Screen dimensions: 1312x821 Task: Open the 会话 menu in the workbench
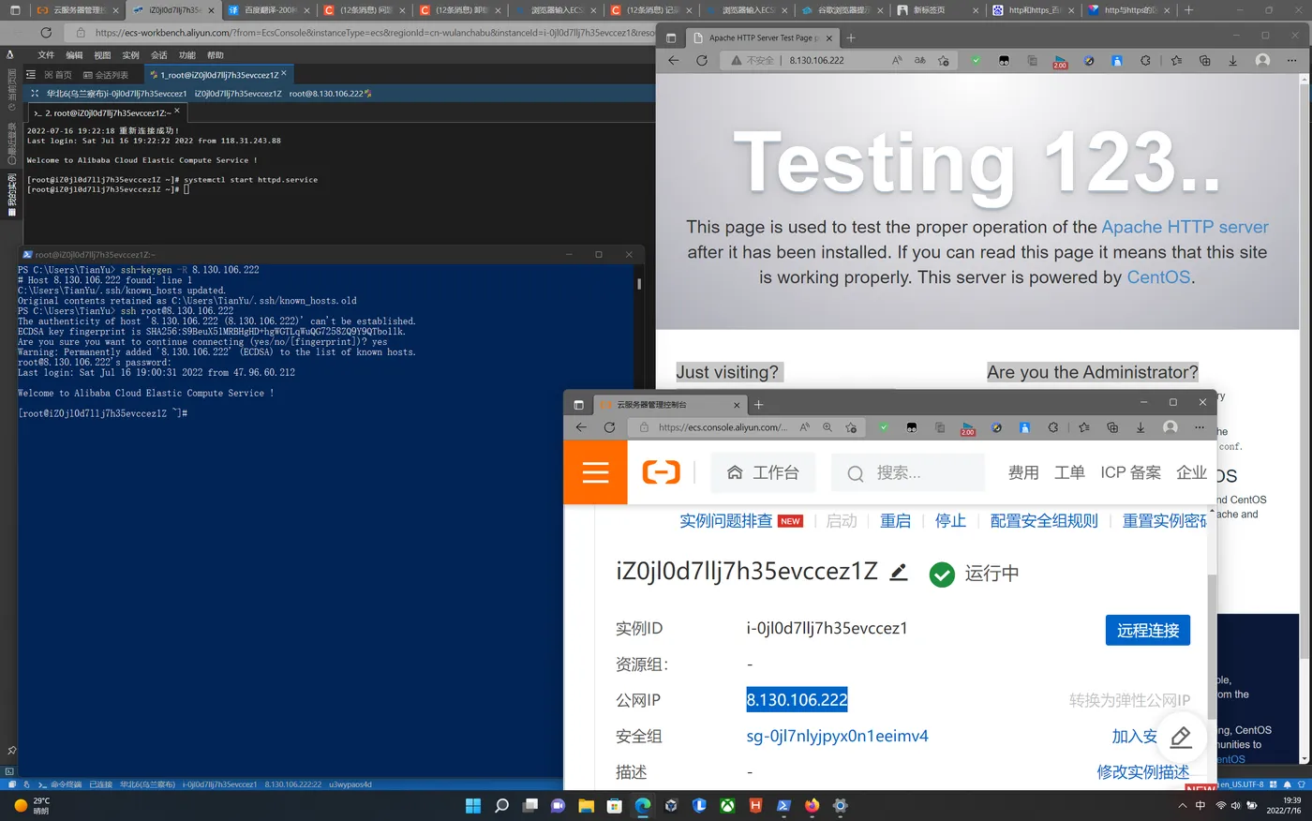pos(159,55)
